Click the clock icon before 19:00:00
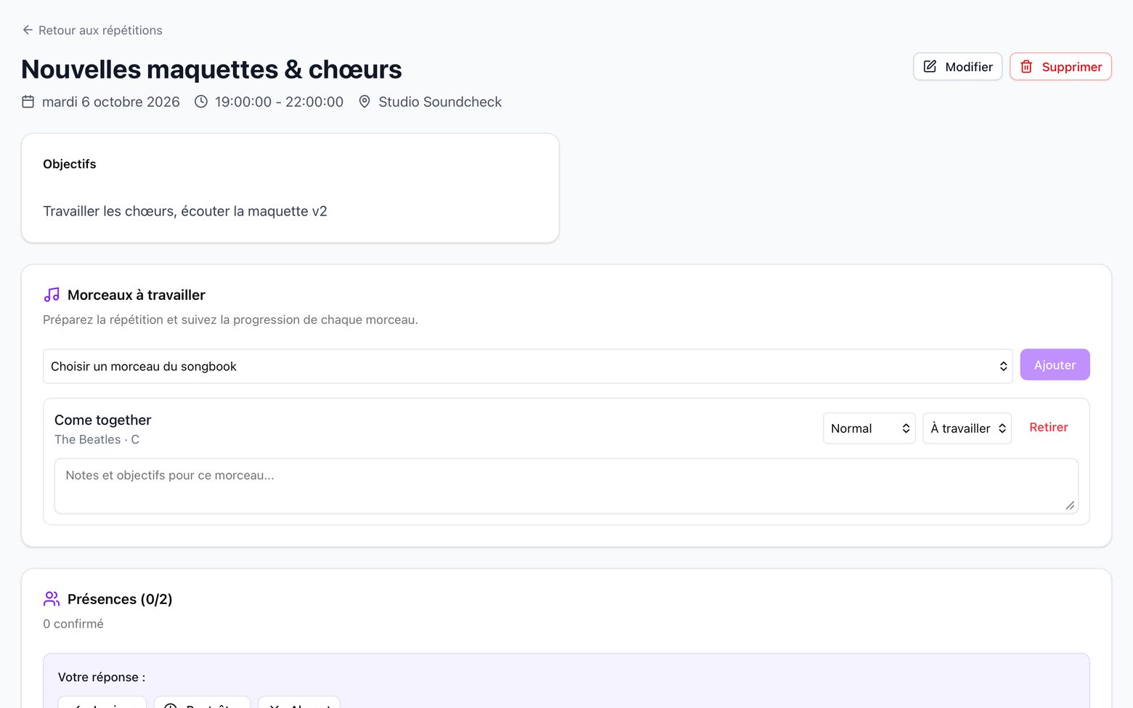 coord(201,102)
